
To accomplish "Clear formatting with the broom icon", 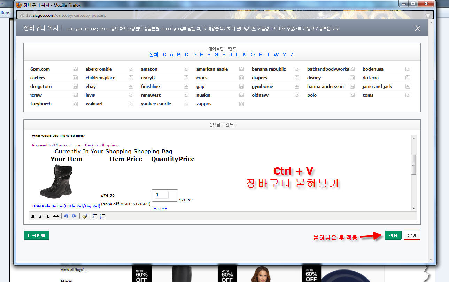I will 85,216.
